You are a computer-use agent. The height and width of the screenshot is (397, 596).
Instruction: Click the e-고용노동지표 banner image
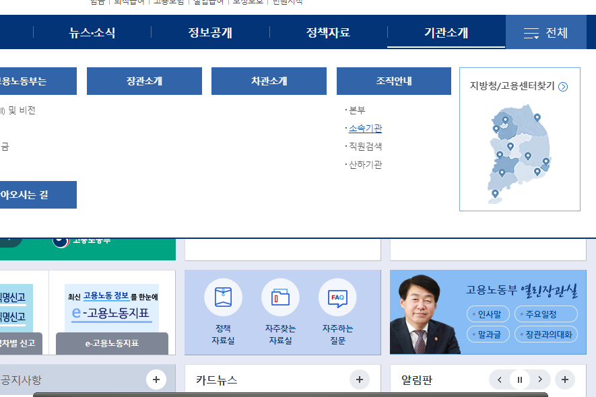point(112,308)
